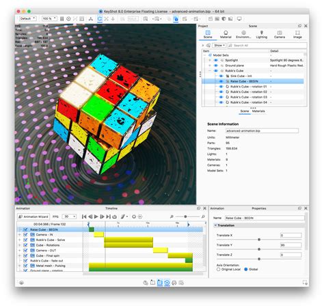This screenshot has width=324, height=308.
Task: Uncheck Camera - IN animation checkbox
Action: click(x=25, y=235)
